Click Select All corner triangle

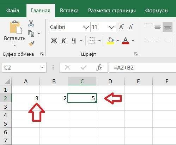tap(7, 81)
